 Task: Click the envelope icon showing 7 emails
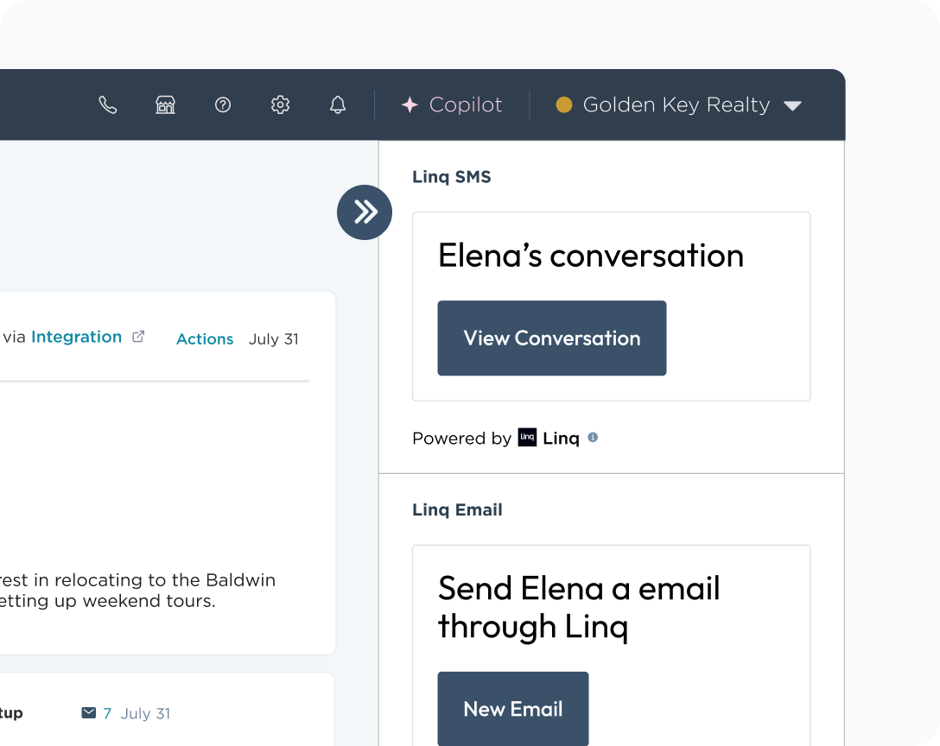click(x=88, y=712)
